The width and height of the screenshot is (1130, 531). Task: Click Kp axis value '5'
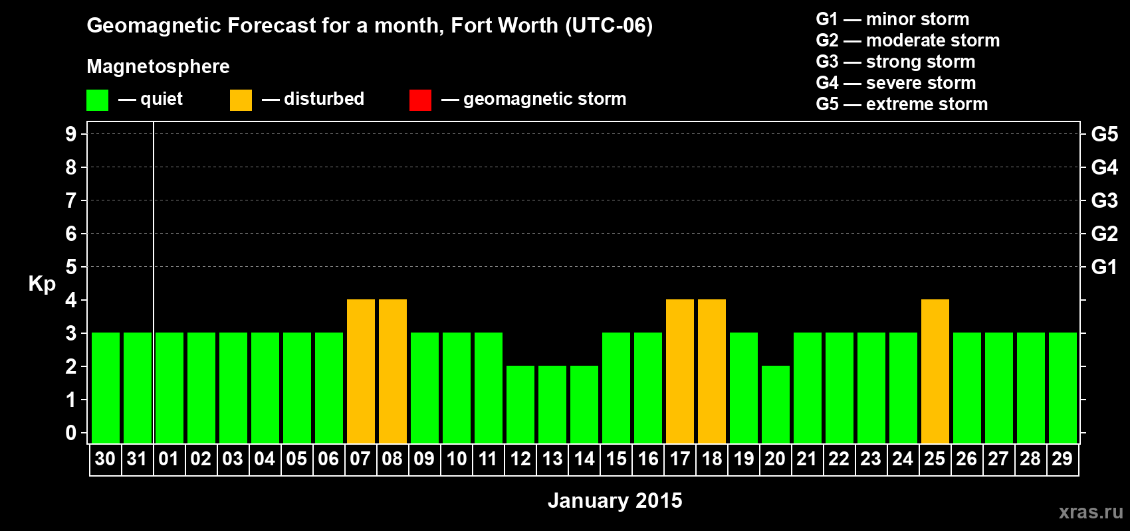pyautogui.click(x=71, y=267)
